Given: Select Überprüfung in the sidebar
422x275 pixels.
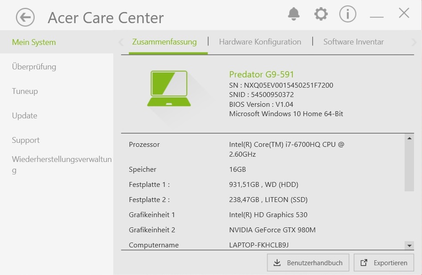Looking at the screenshot, I should click(x=34, y=67).
